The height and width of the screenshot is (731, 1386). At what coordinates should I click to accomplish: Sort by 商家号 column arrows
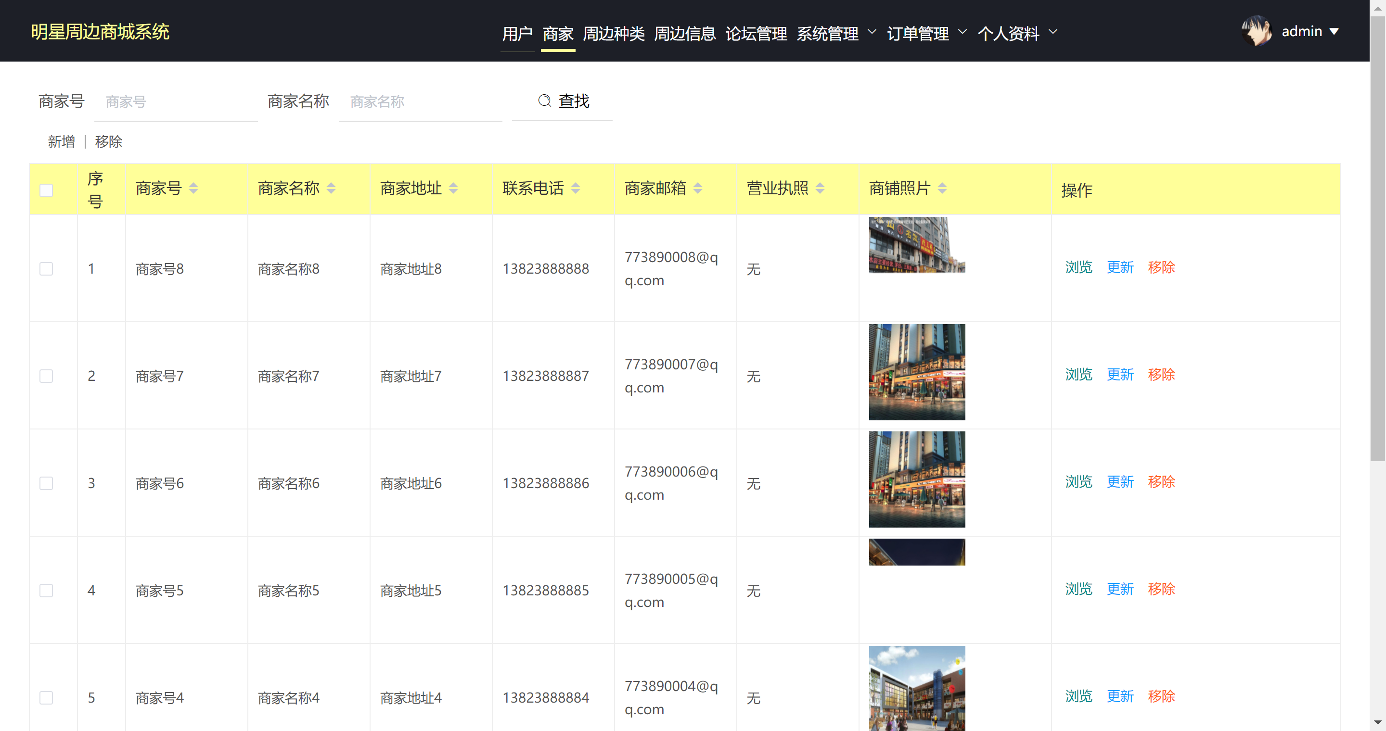tap(193, 188)
